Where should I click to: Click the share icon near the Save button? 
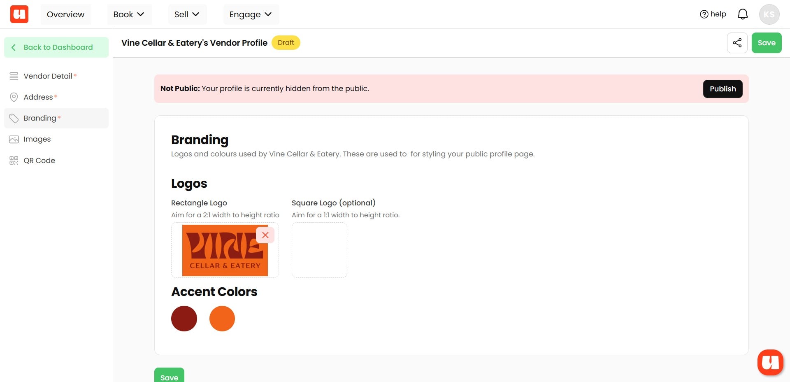click(737, 42)
